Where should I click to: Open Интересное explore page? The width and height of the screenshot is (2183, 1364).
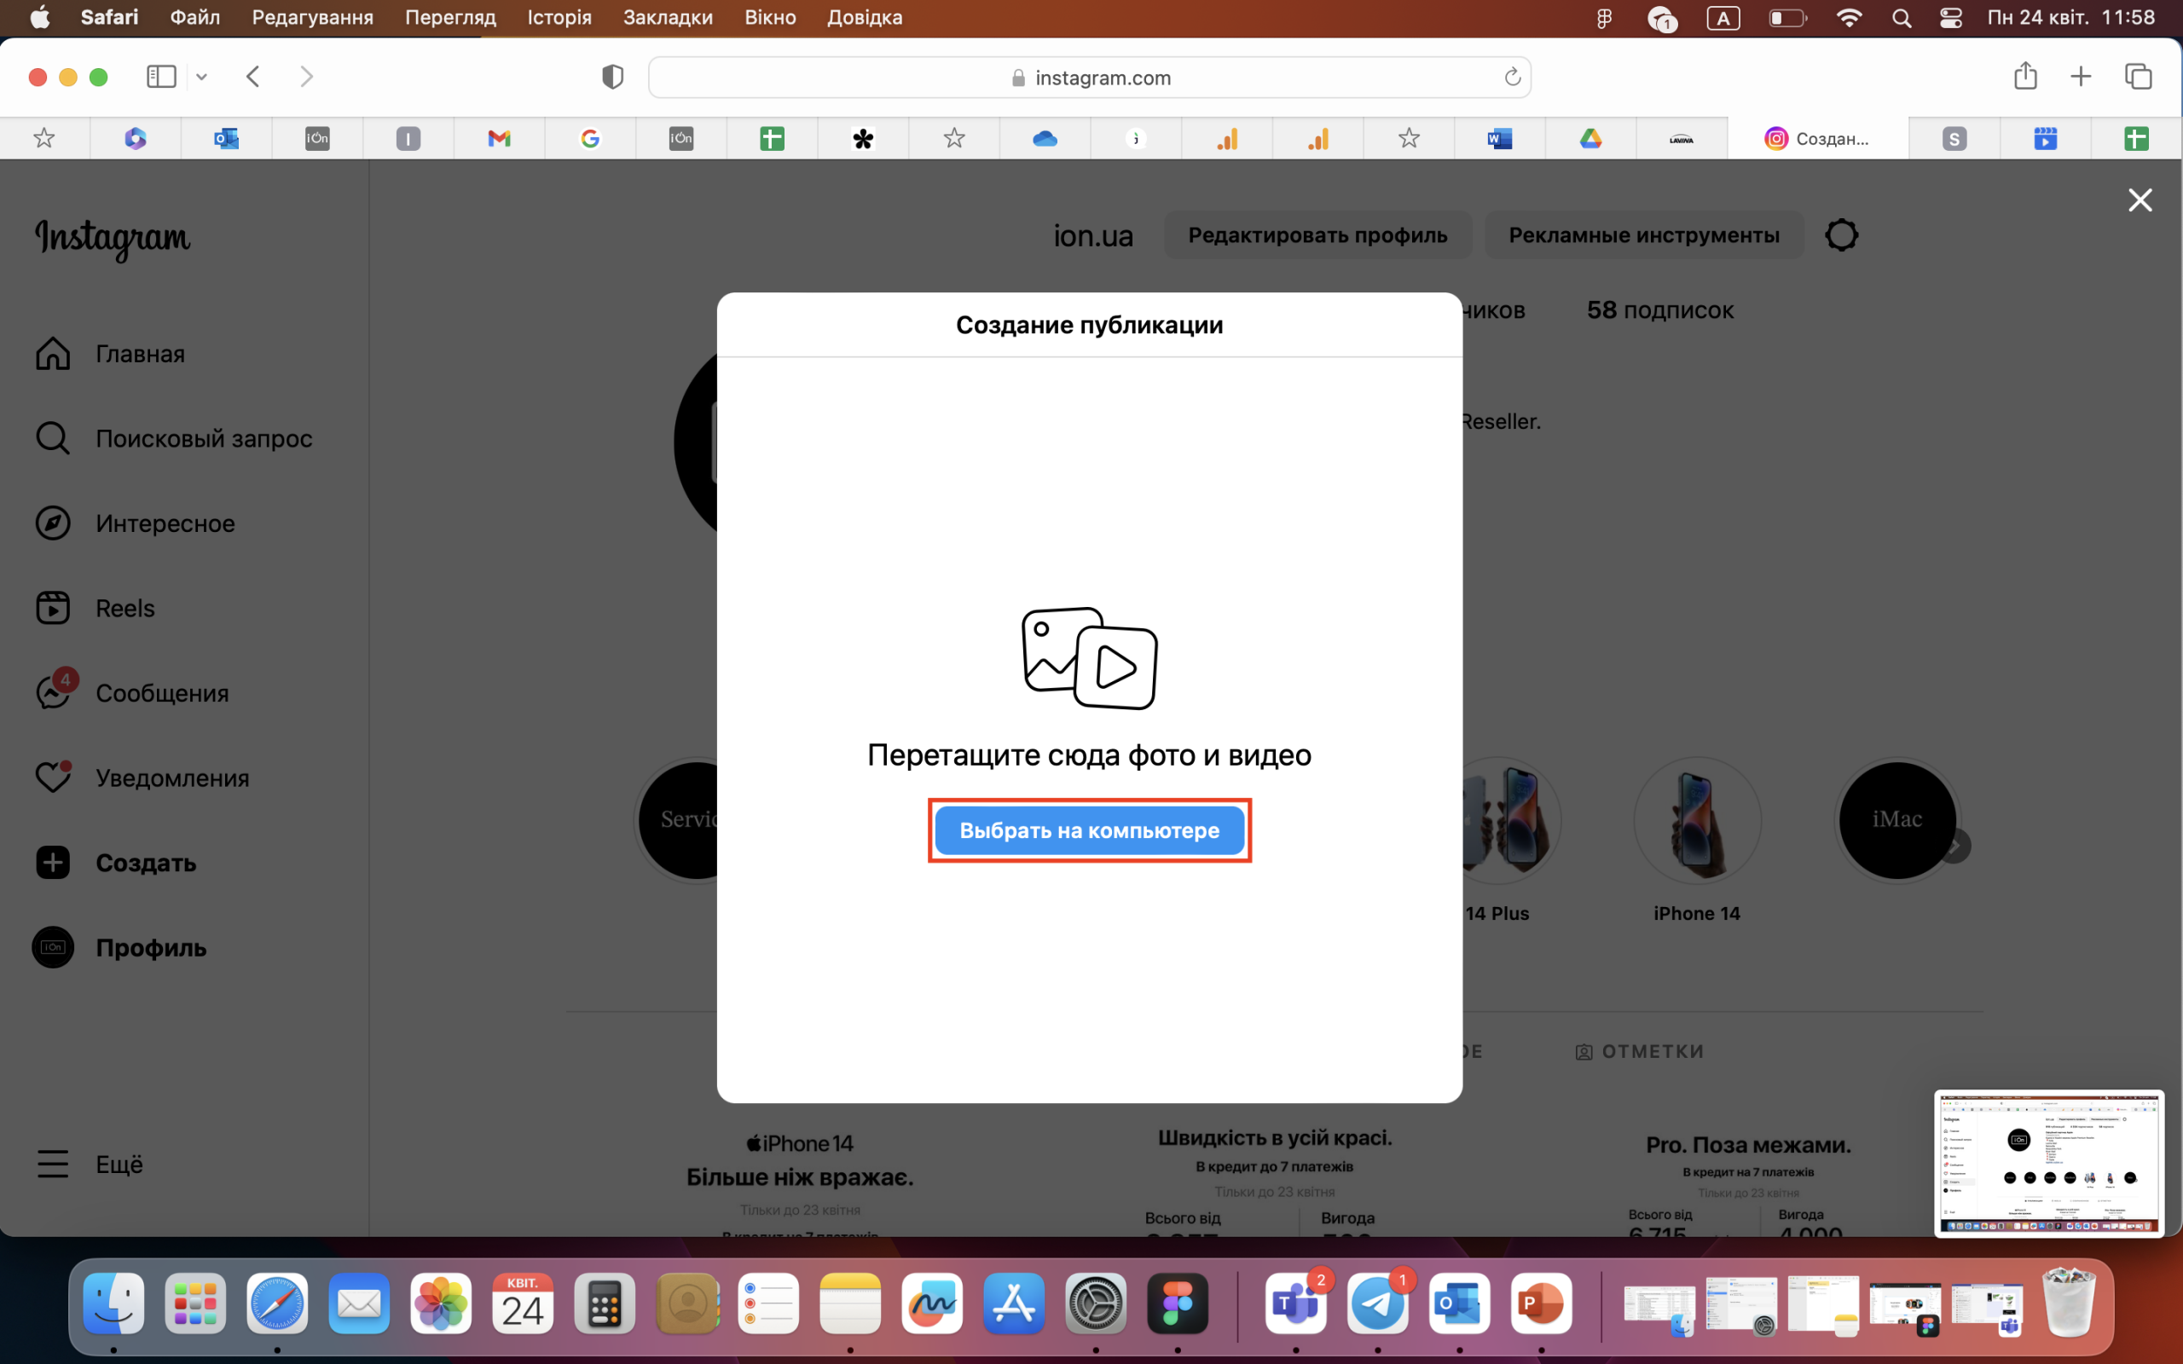coord(136,523)
